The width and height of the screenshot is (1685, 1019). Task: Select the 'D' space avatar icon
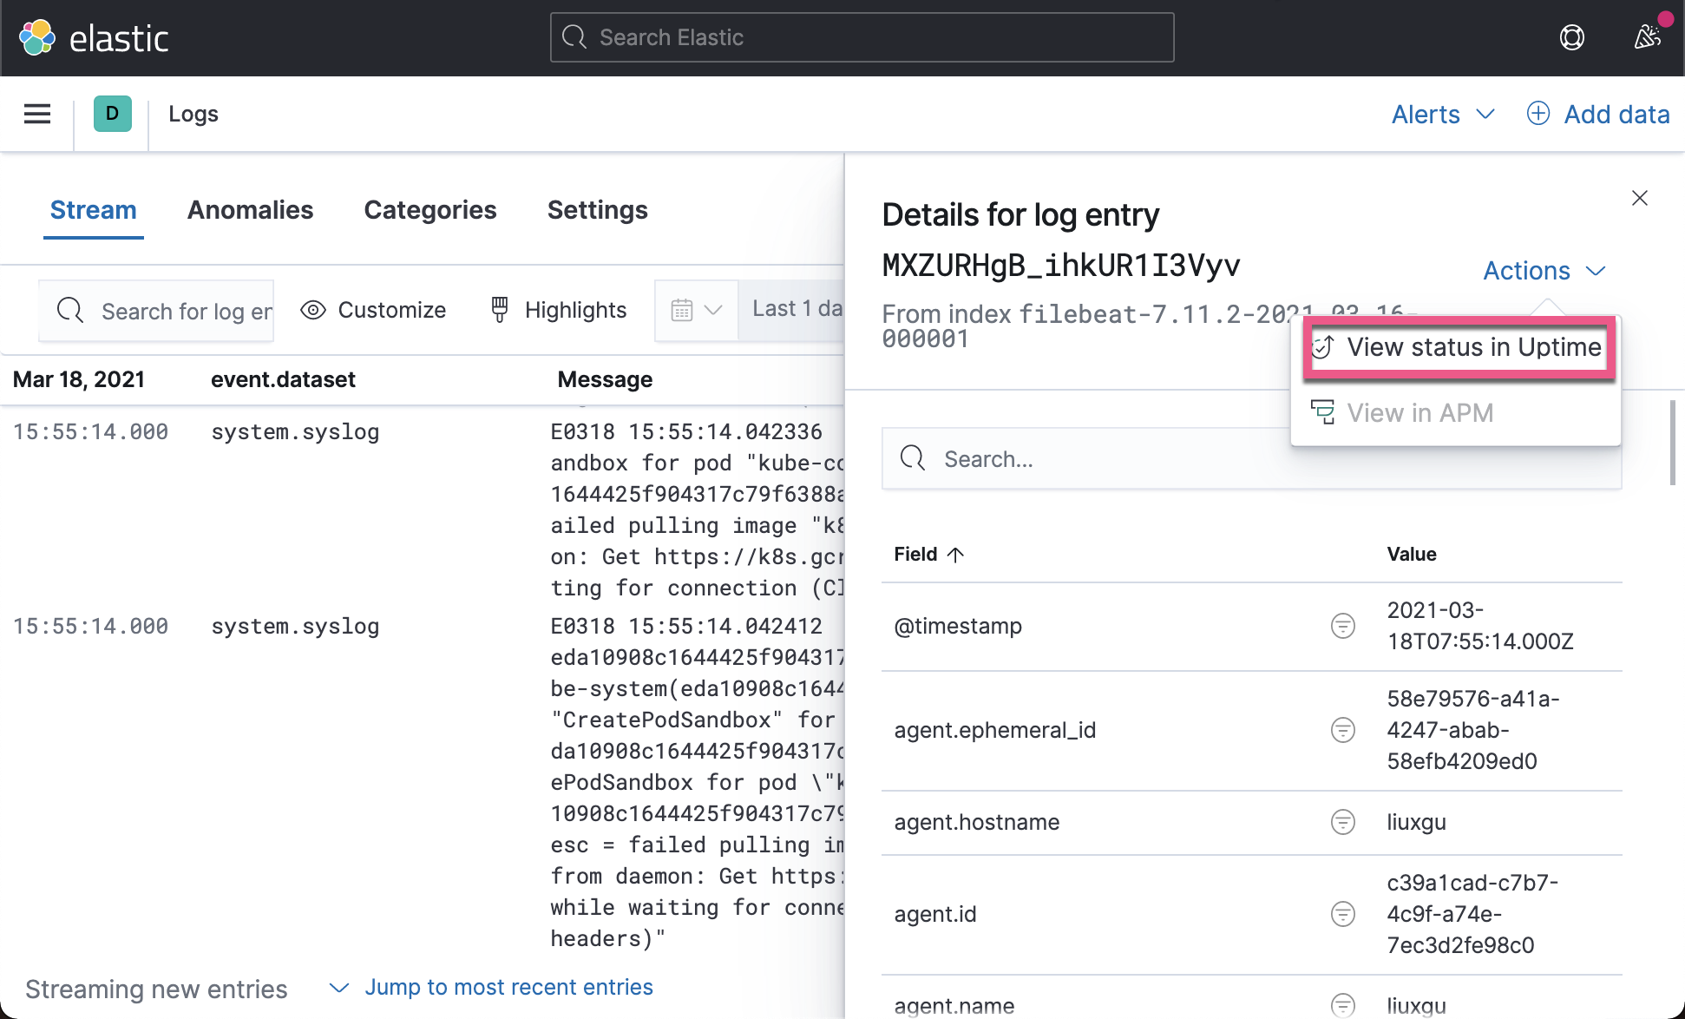click(111, 114)
